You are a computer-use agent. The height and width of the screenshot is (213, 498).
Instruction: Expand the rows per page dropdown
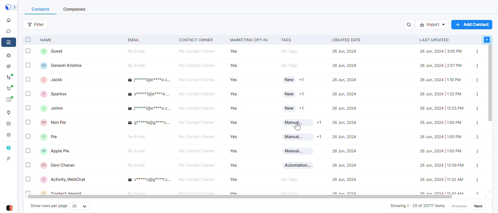click(x=80, y=206)
